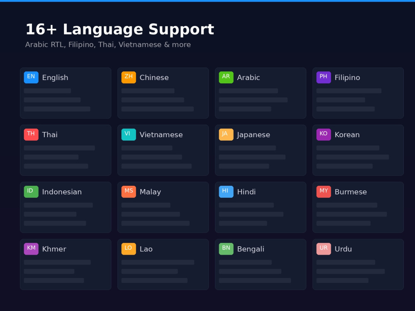Image resolution: width=415 pixels, height=311 pixels.
Task: Click the green ID badge icon
Action: [31, 192]
